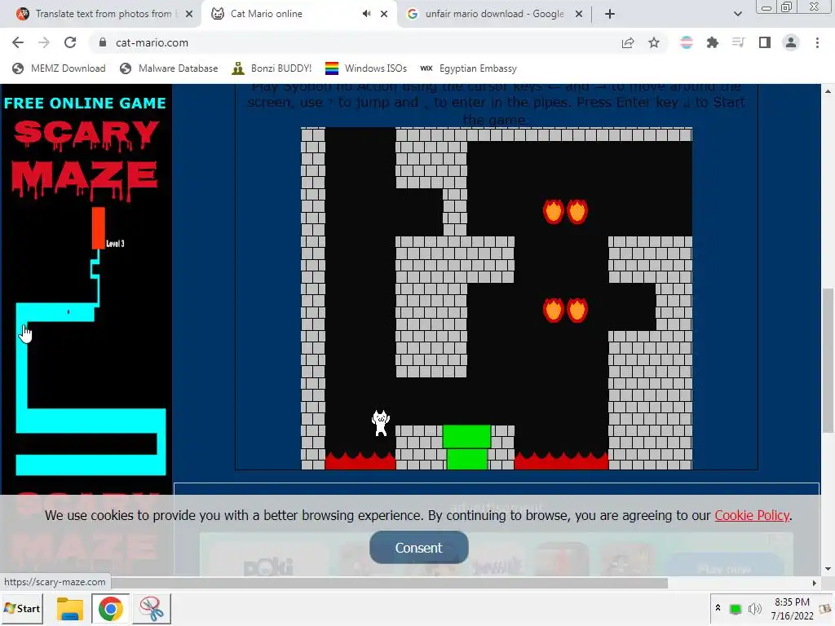Click the scrollbar down arrow

828,569
